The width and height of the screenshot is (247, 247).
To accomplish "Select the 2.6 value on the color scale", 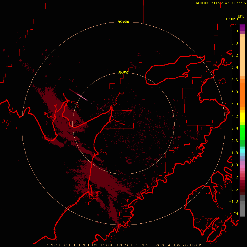I will tap(235, 141).
